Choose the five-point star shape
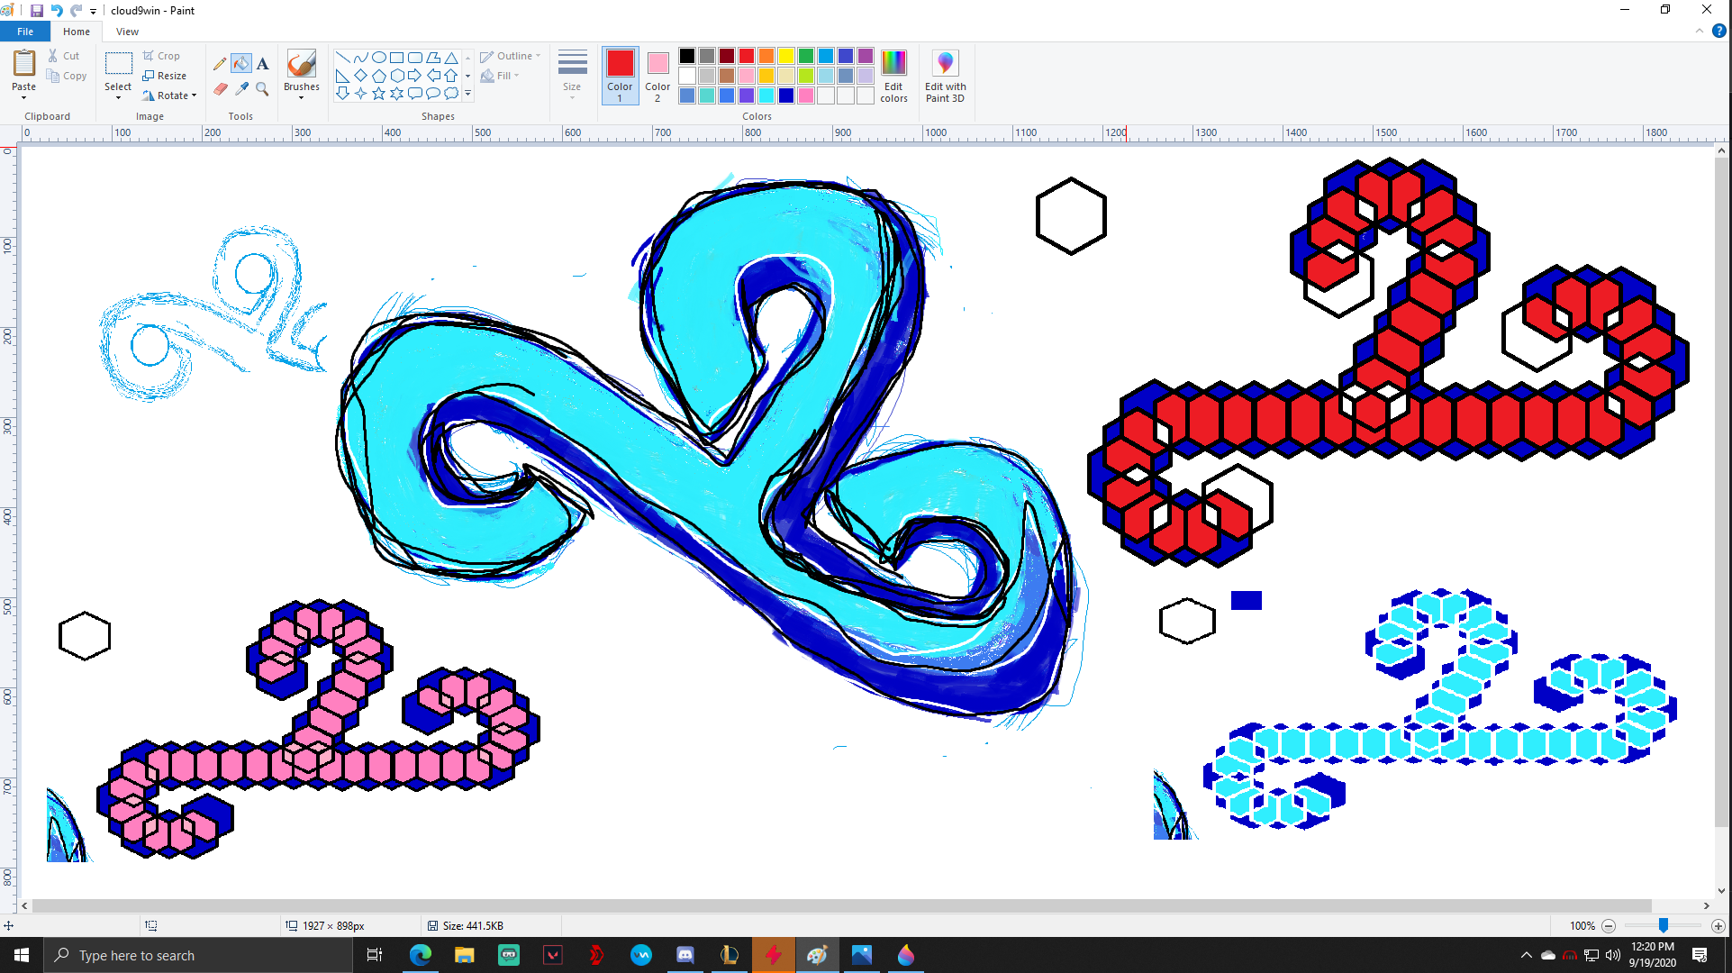1732x973 pixels. 378,93
